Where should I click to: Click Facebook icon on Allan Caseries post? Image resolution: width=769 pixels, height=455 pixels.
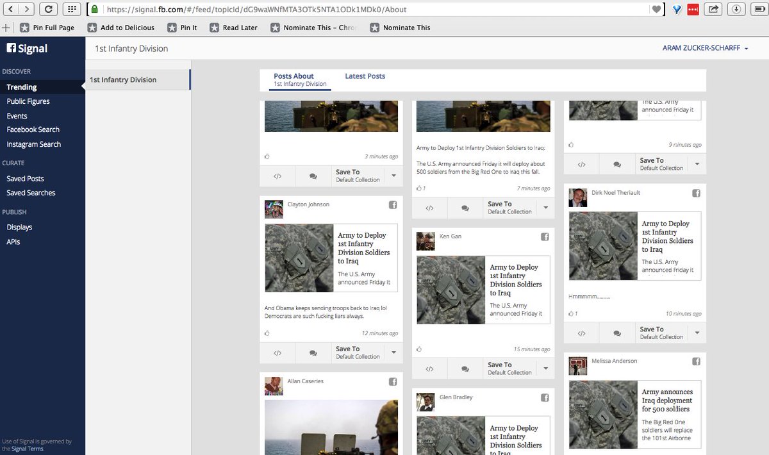[393, 382]
